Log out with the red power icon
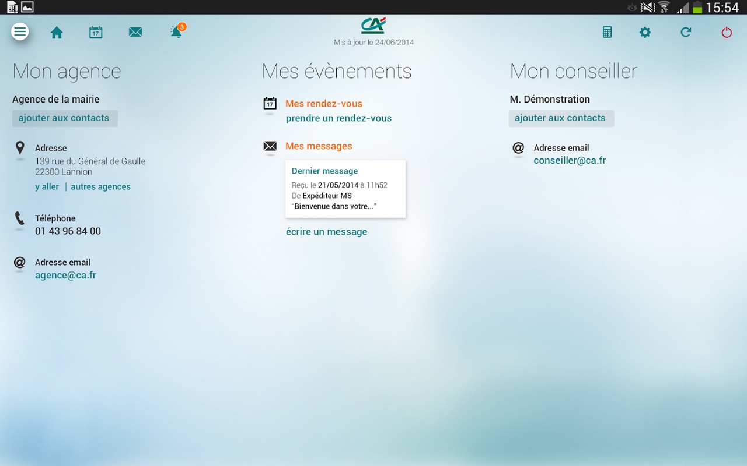The image size is (747, 466). [727, 33]
